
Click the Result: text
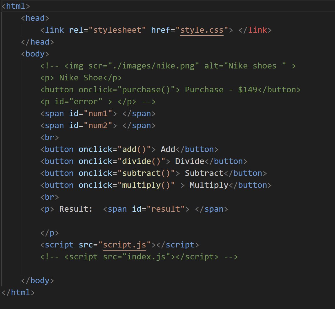tap(76, 209)
